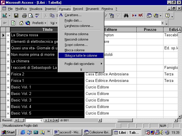Click the Delete record icon

pyautogui.click(x=141, y=16)
